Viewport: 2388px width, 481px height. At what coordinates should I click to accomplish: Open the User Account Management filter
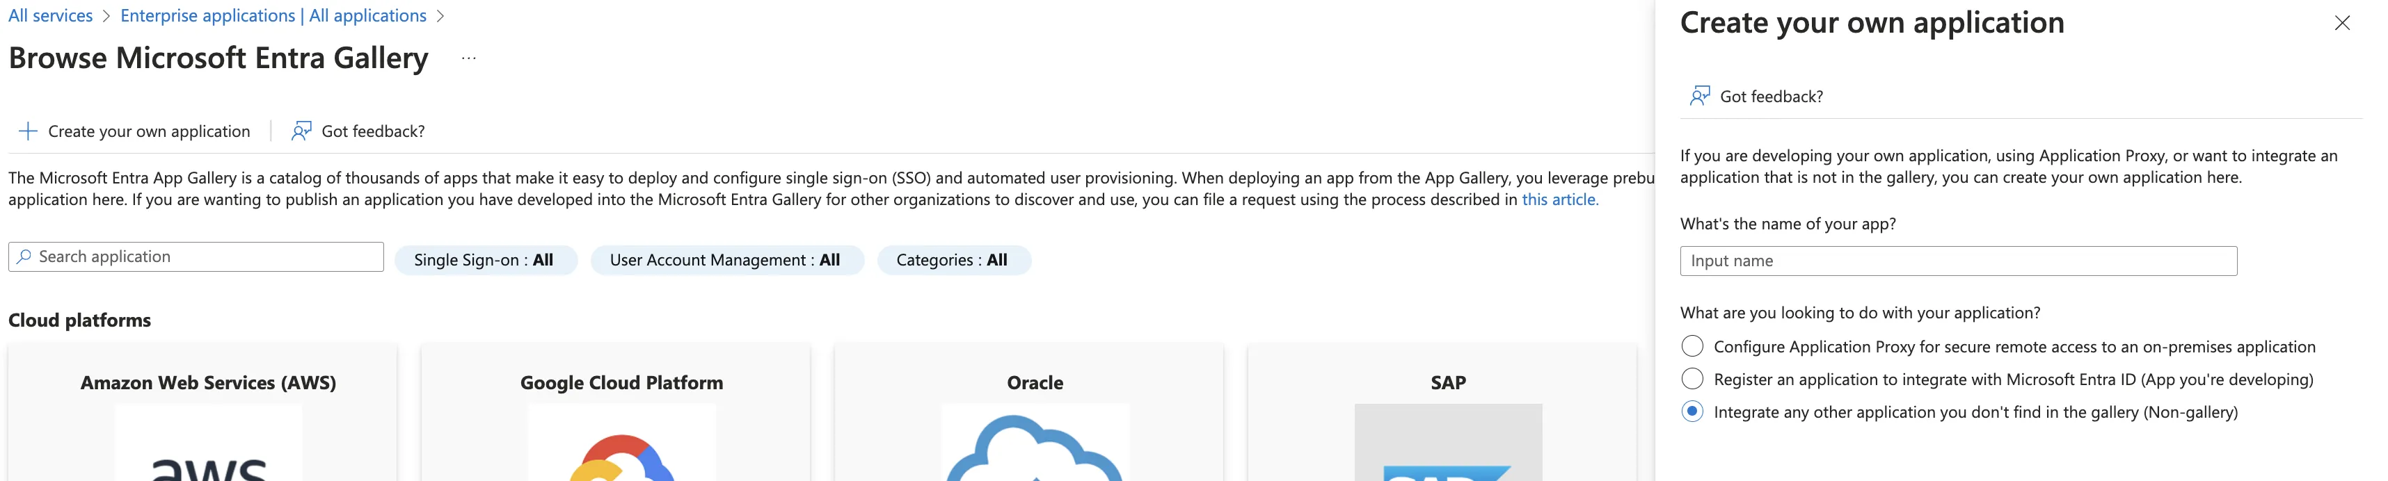pos(727,261)
